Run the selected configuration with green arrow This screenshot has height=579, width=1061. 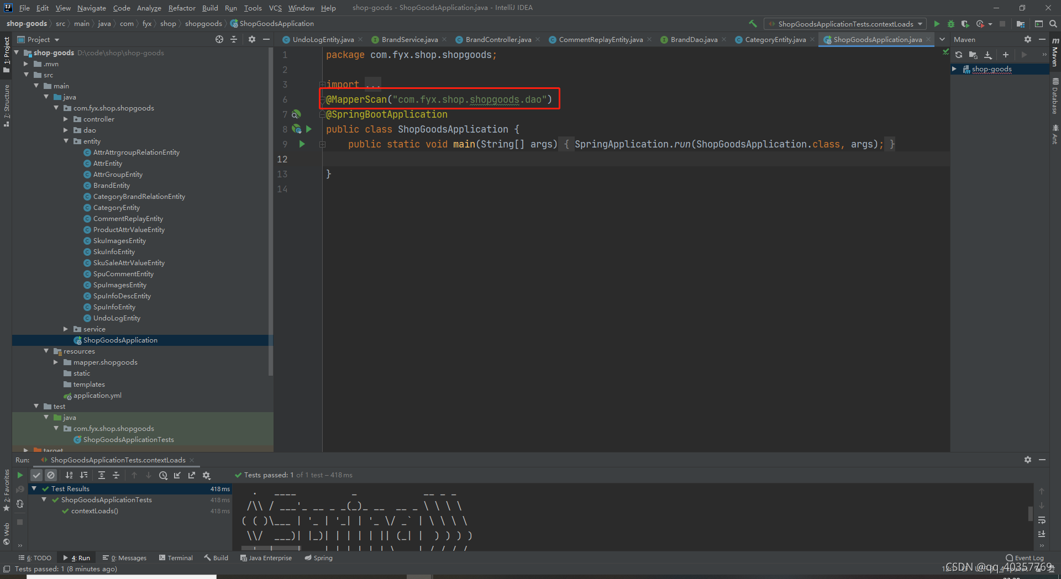pyautogui.click(x=937, y=24)
